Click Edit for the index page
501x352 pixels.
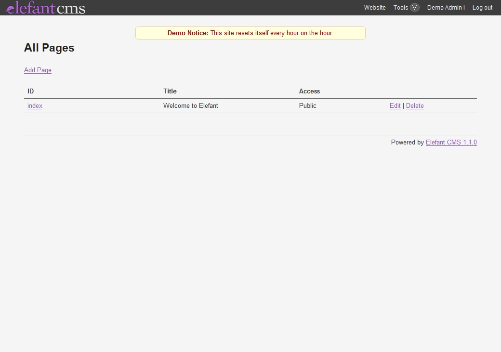pos(395,105)
